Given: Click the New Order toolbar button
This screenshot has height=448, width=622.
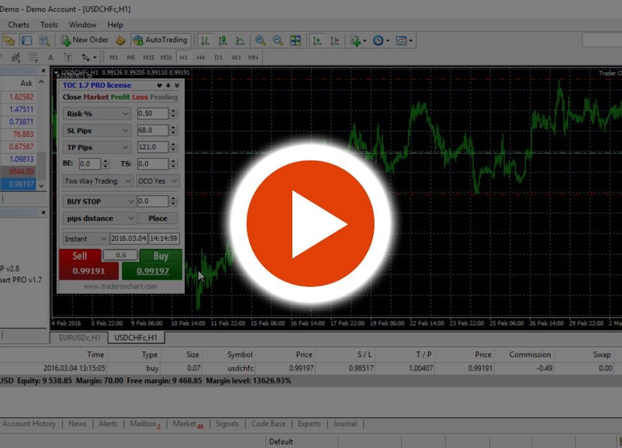Looking at the screenshot, I should coord(85,40).
